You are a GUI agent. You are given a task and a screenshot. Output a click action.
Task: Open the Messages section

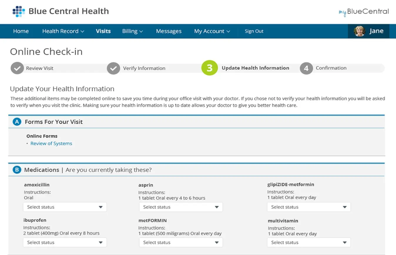[x=168, y=31]
